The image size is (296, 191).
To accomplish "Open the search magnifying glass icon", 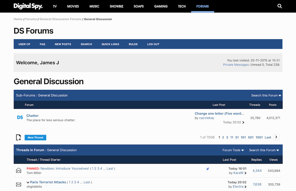I will (279, 6).
